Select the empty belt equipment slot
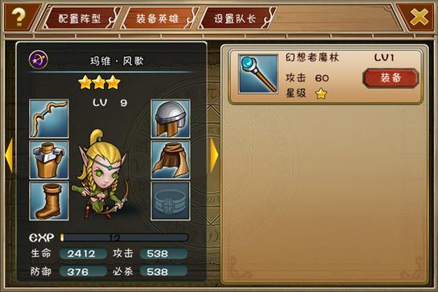The height and width of the screenshot is (292, 438). 171,201
